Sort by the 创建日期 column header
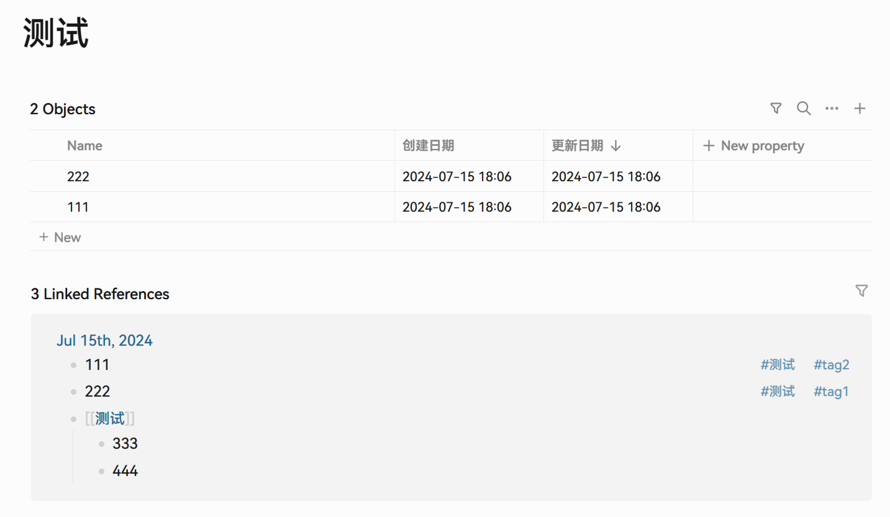This screenshot has height=517, width=890. click(429, 146)
